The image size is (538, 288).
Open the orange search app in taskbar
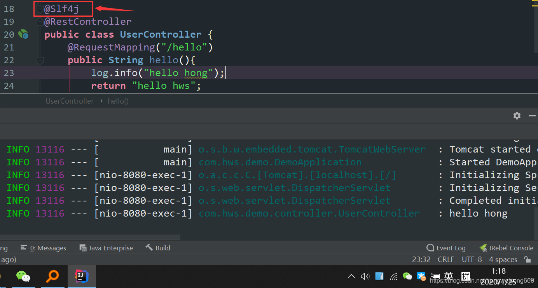coord(52,276)
